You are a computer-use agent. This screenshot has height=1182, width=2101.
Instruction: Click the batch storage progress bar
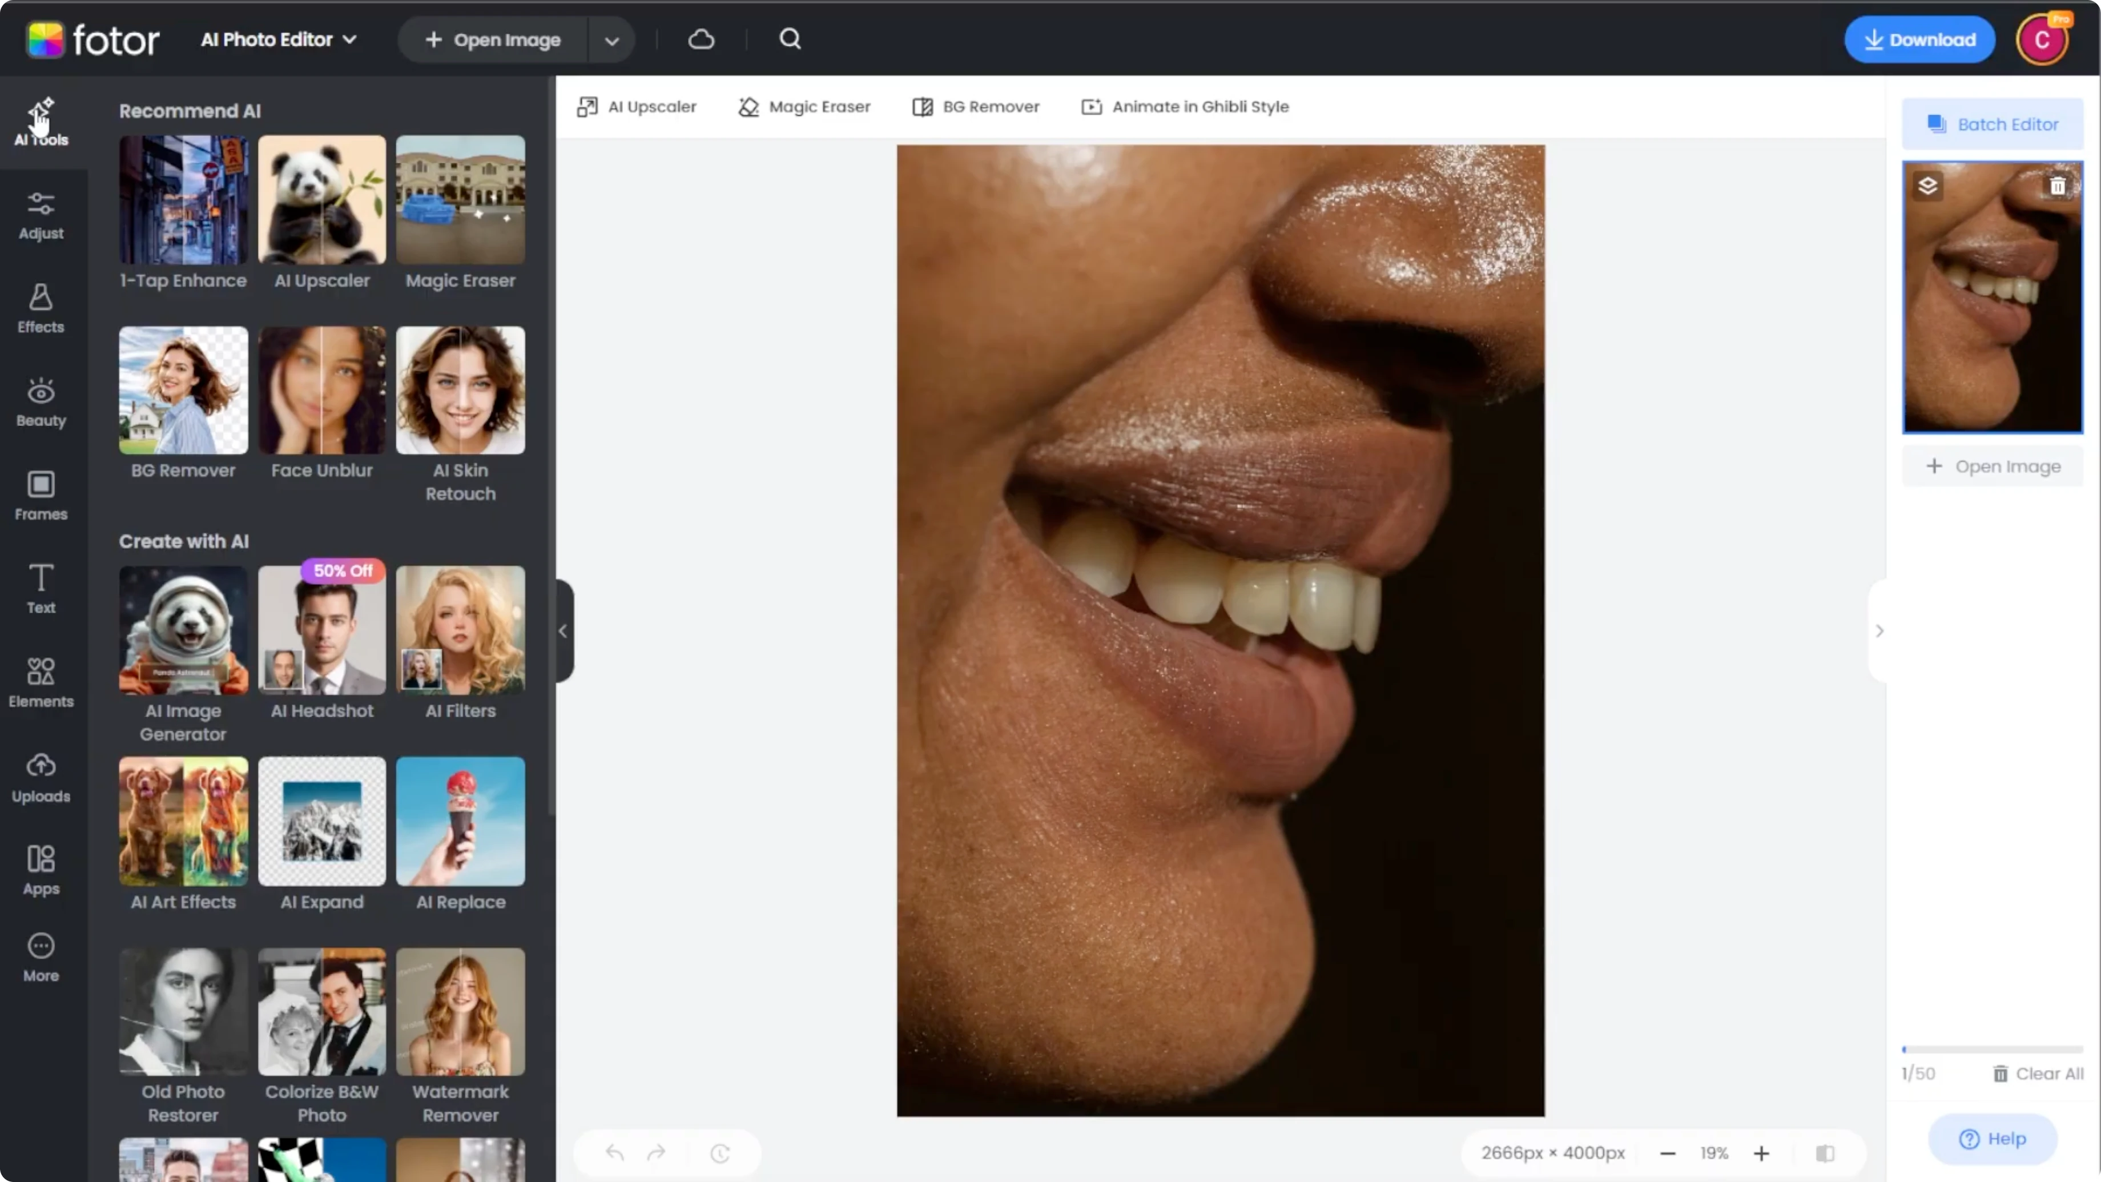pyautogui.click(x=1993, y=1049)
